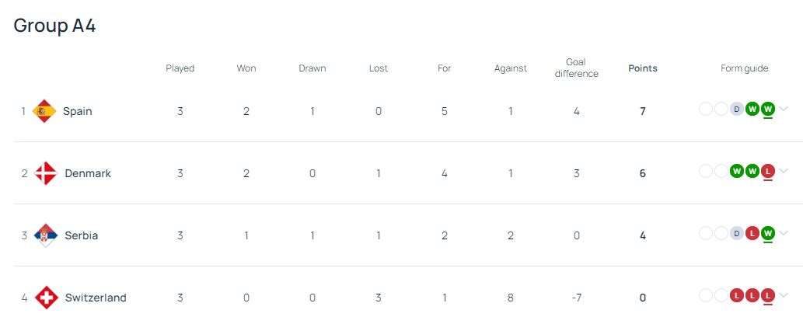Click the Serbia flag icon
Image resolution: width=803 pixels, height=324 pixels.
pyautogui.click(x=46, y=235)
